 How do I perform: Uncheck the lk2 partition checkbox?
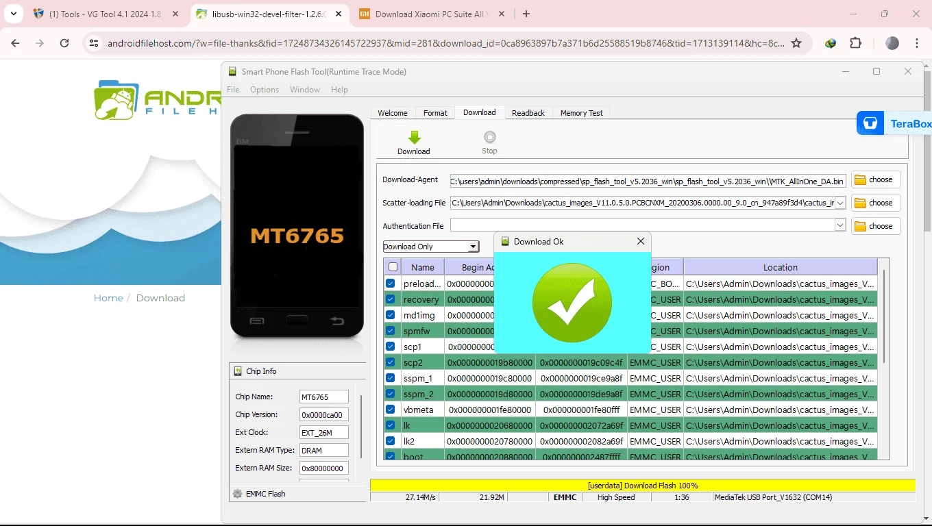[x=391, y=441]
